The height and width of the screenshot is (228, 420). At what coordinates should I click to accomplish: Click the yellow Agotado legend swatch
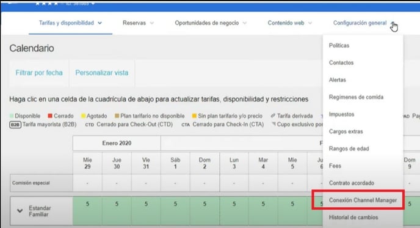pos(83,116)
